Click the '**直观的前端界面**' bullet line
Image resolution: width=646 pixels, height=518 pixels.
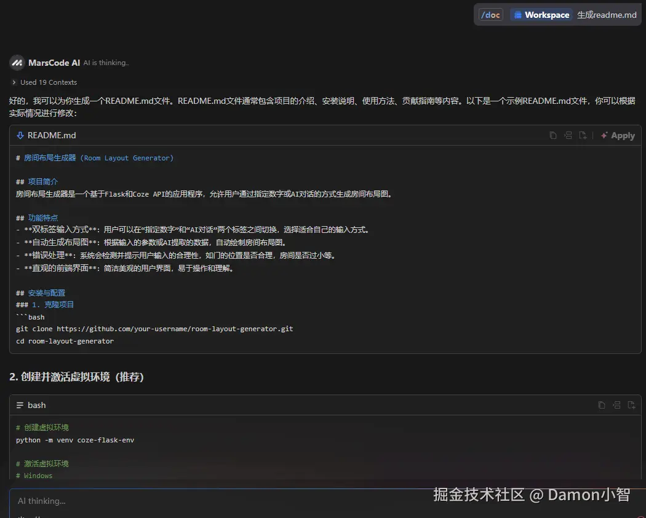tap(126, 269)
